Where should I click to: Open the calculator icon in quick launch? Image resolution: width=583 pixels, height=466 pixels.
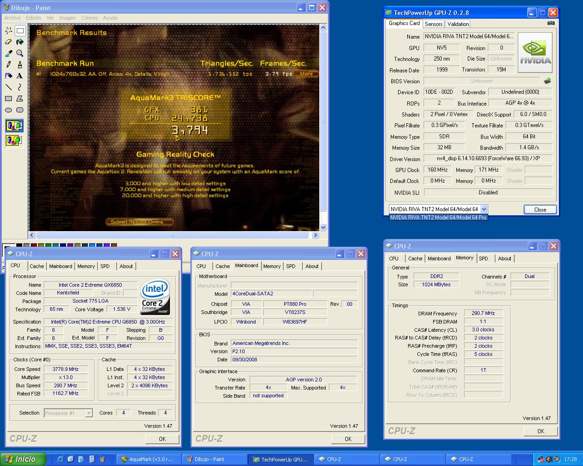tap(92, 459)
